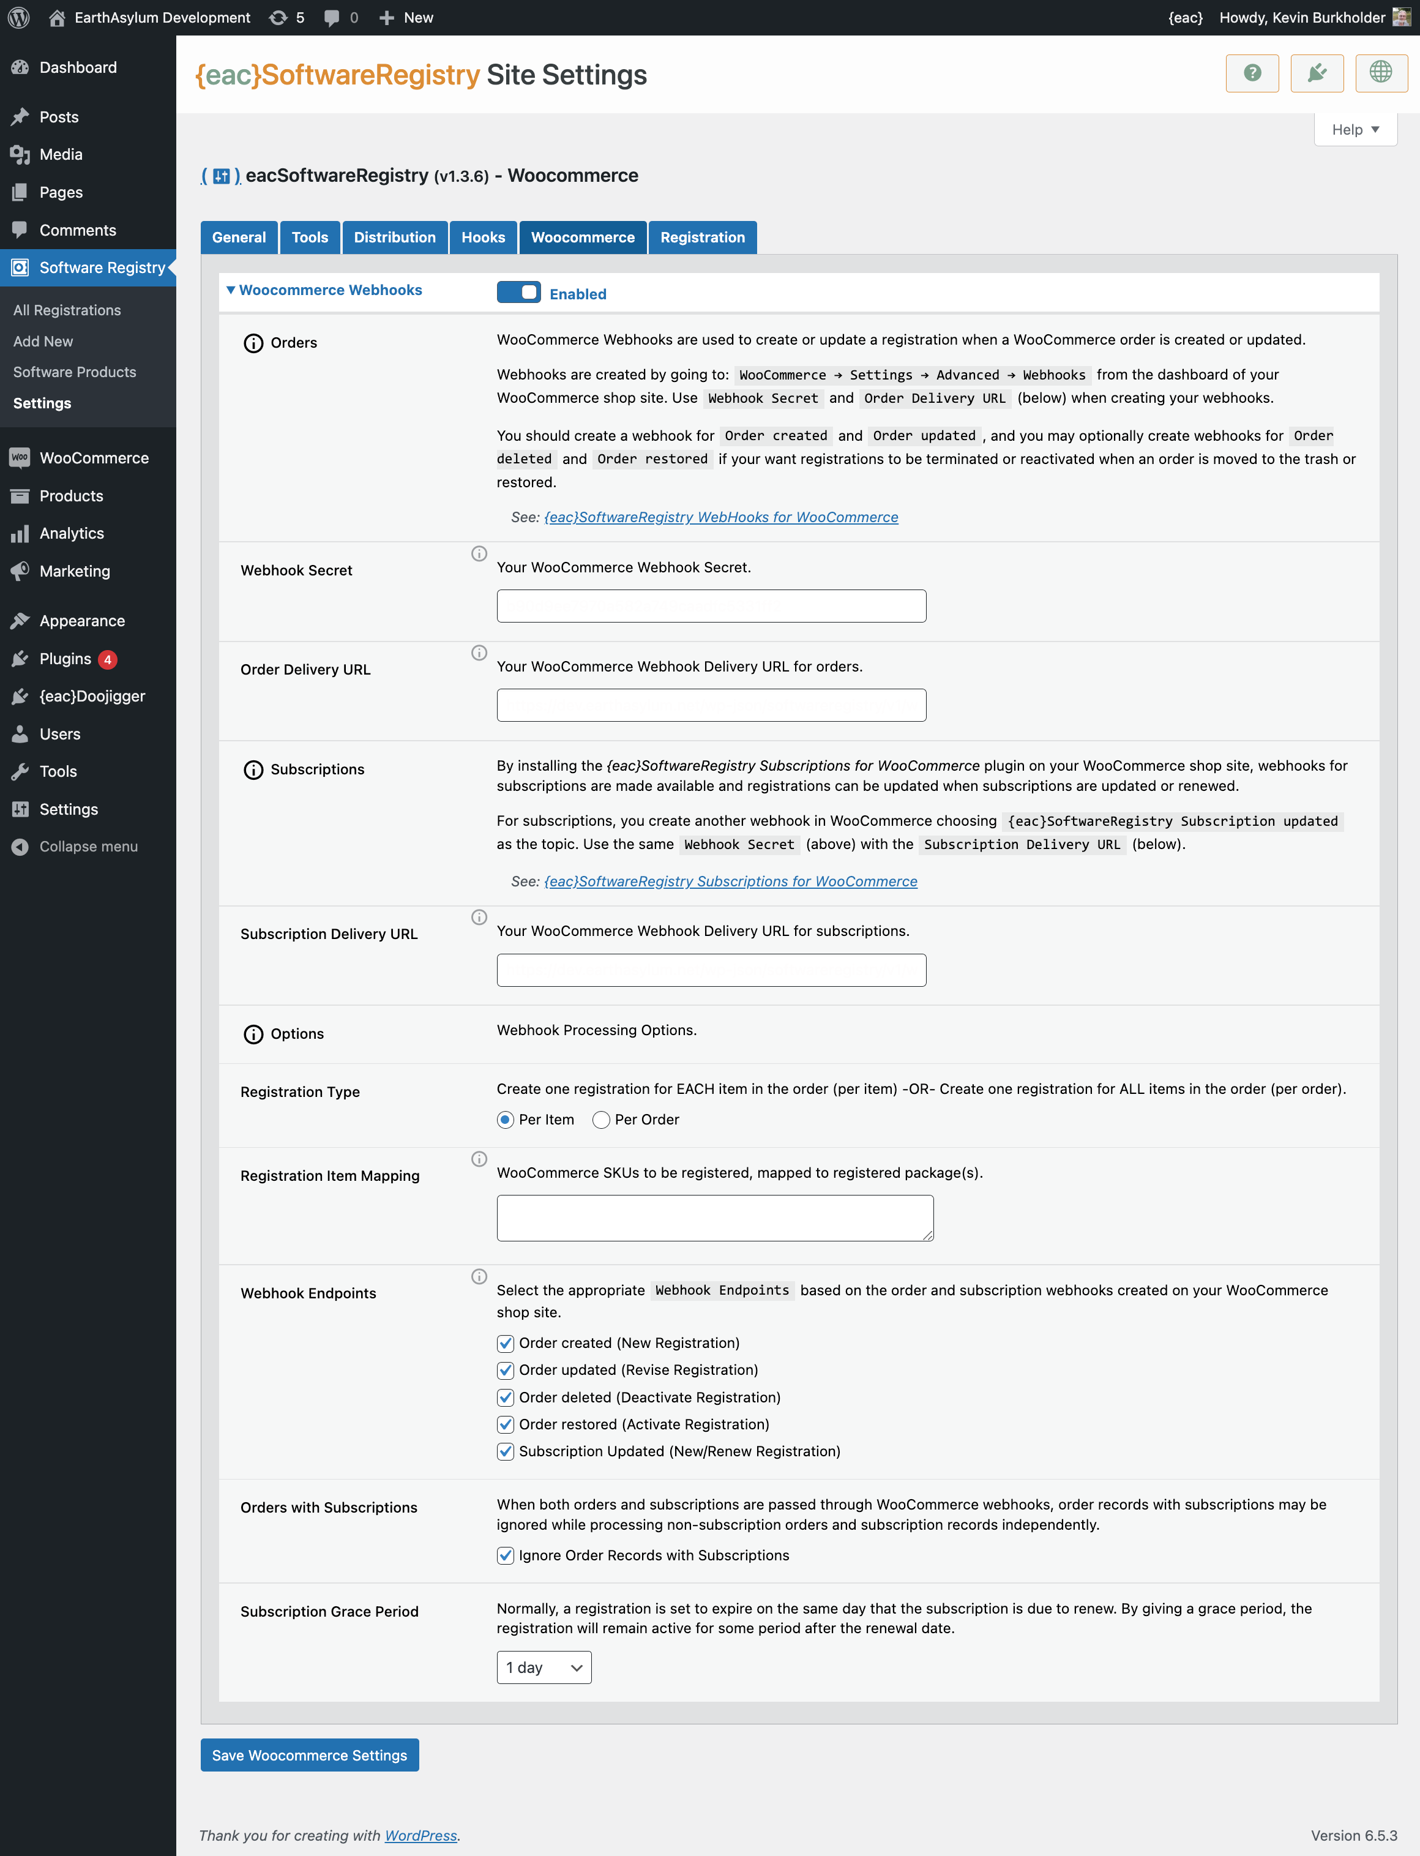The width and height of the screenshot is (1420, 1856).
Task: Click the Software Registry sidebar icon
Action: [x=23, y=267]
